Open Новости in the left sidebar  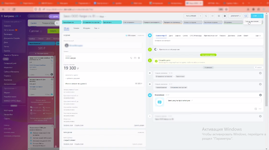pos(7,26)
